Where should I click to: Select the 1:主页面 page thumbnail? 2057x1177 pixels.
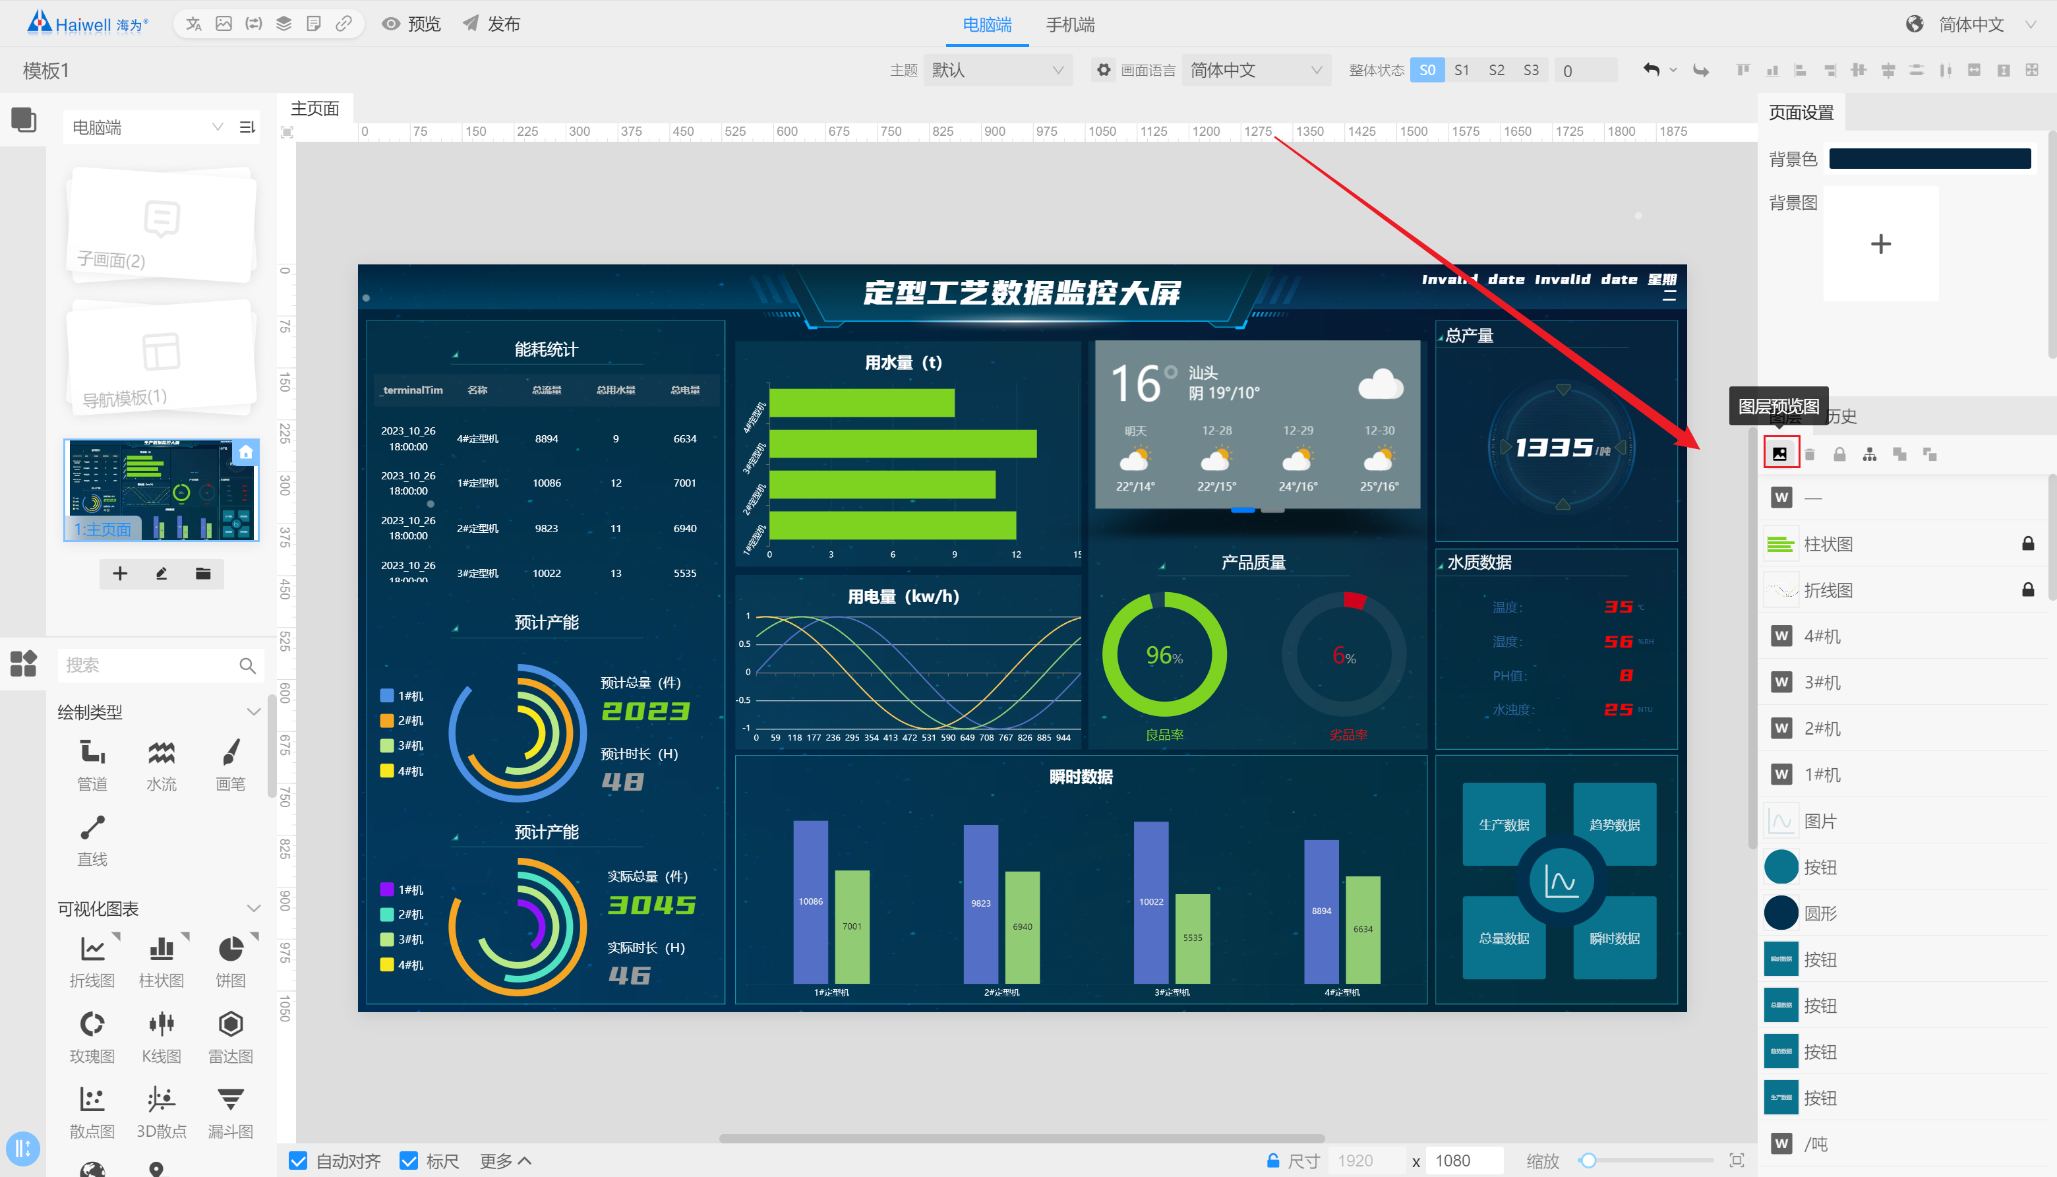coord(162,490)
